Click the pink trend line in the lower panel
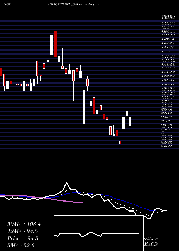This screenshot has width=179, height=251. coord(42,199)
